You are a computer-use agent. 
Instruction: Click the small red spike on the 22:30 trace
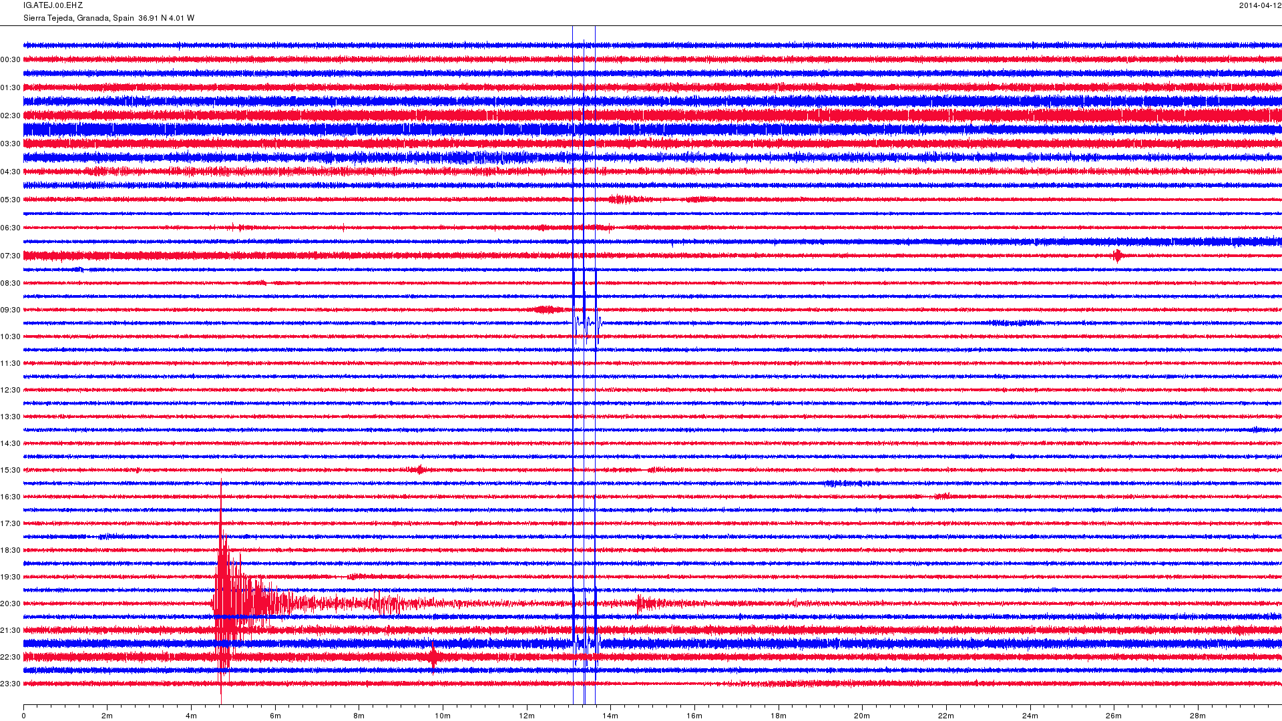point(434,657)
